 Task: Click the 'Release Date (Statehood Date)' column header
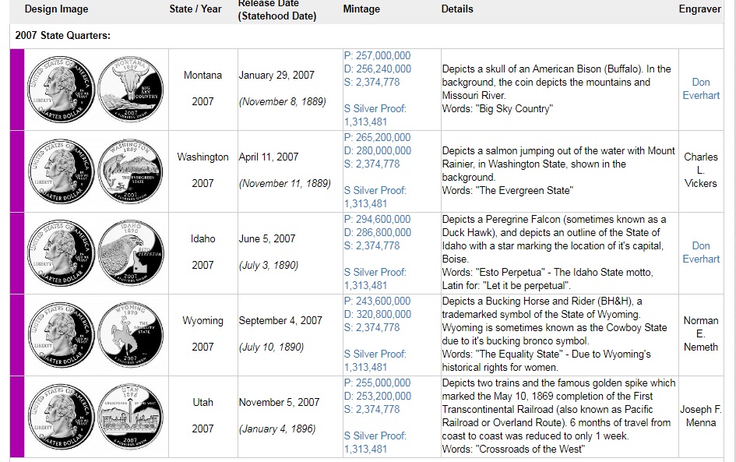pos(277,9)
